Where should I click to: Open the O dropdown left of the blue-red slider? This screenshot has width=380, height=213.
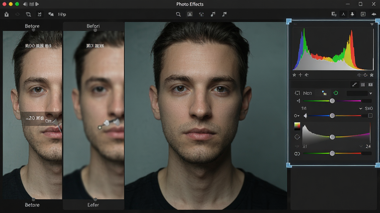[297, 116]
